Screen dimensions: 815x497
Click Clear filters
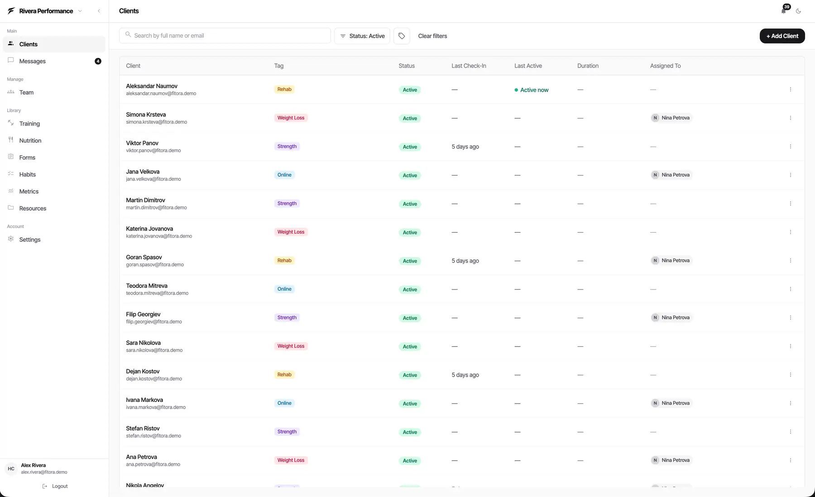(432, 36)
